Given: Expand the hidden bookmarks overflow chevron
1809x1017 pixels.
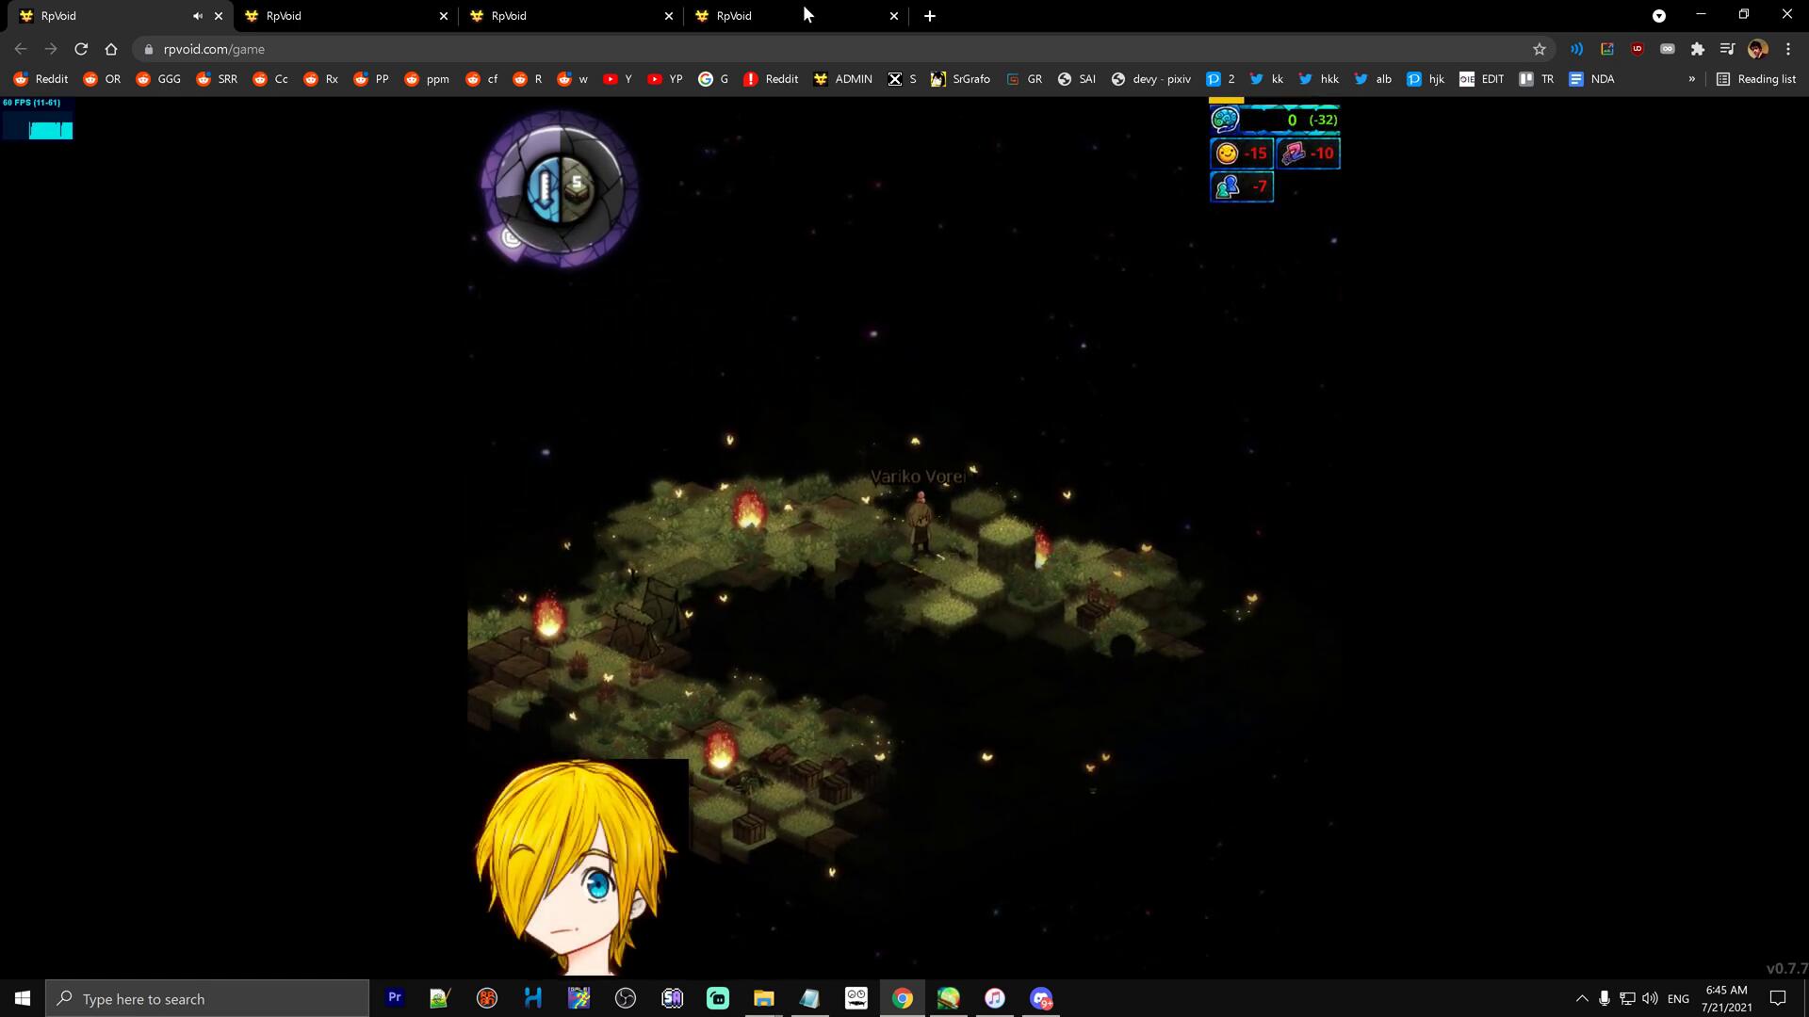Looking at the screenshot, I should pos(1692,79).
